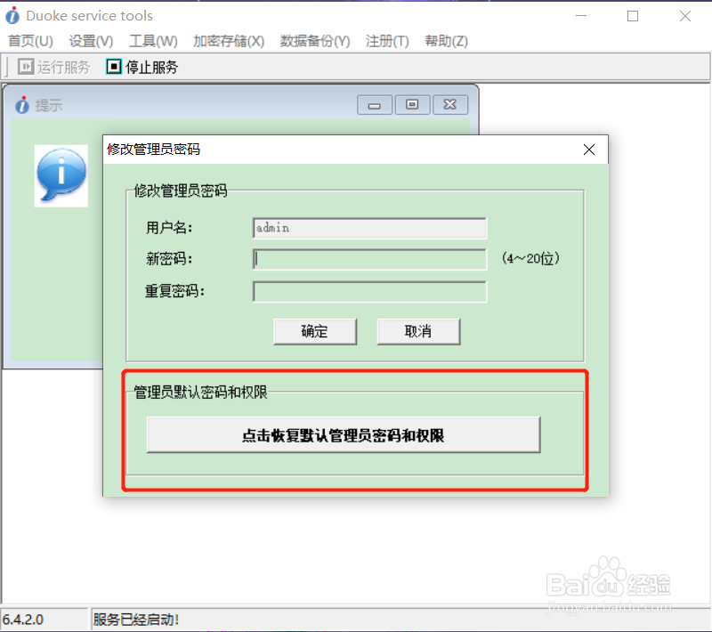Click the 运行服务 toolbar button
The height and width of the screenshot is (632, 712).
pyautogui.click(x=54, y=67)
